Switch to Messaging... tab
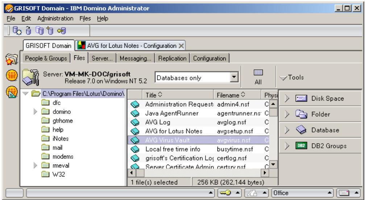365x200 pixels. click(136, 58)
